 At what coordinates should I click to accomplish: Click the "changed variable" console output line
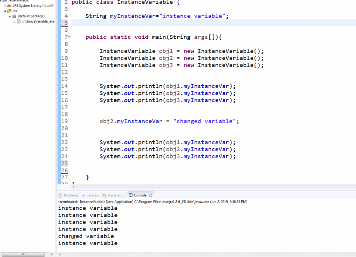click(86, 236)
